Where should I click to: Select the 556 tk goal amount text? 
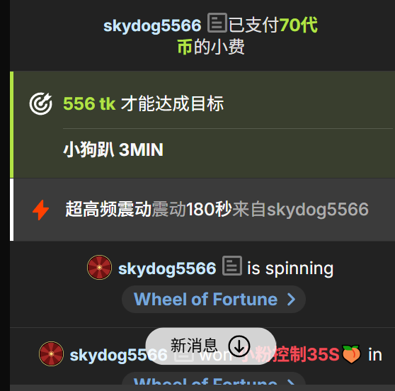pyautogui.click(x=89, y=103)
